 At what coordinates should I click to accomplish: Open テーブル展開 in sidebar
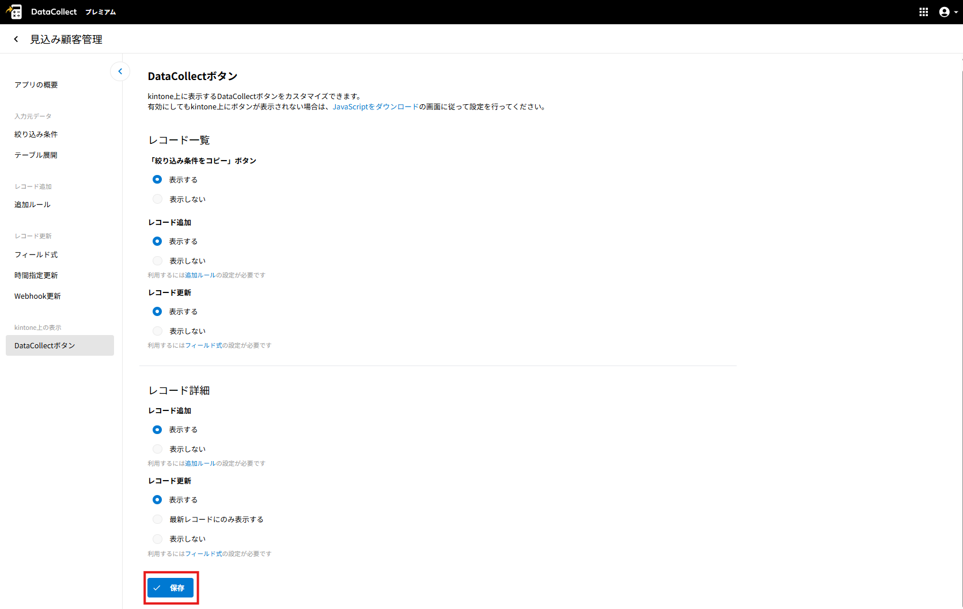[36, 155]
